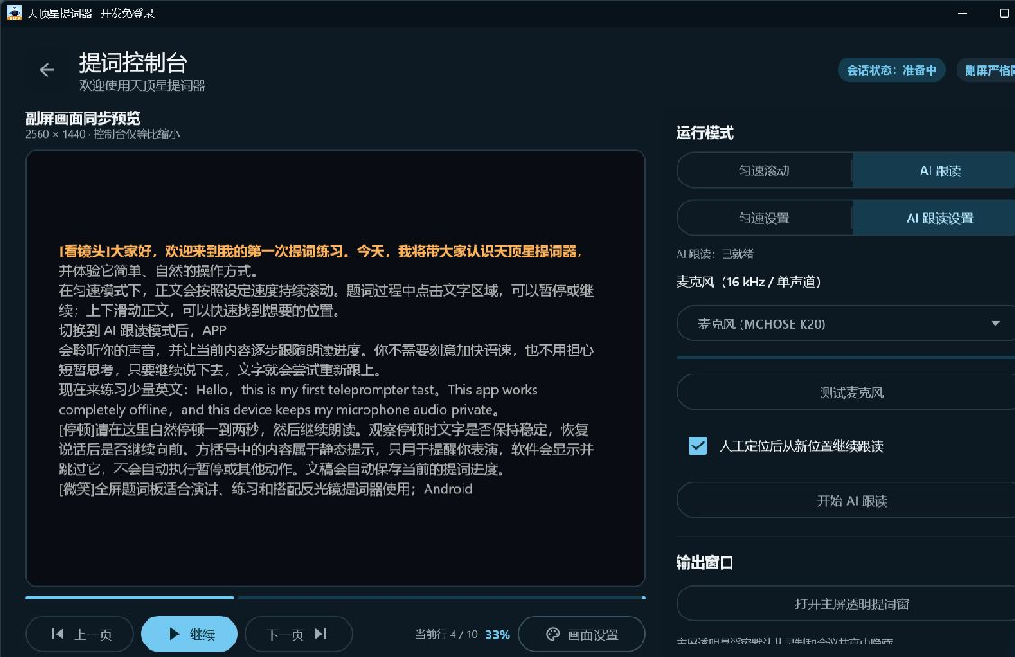Click the line starting 切换到 AI 跟读模式后
The height and width of the screenshot is (657, 1015).
pos(143,330)
